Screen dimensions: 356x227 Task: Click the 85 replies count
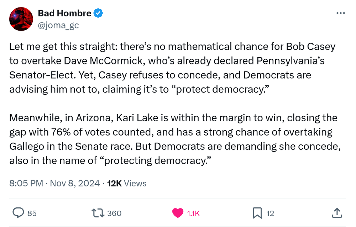(32, 213)
